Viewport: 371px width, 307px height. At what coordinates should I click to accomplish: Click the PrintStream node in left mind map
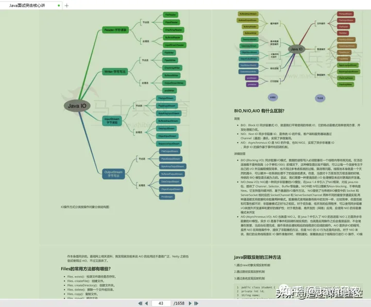[x=167, y=197]
